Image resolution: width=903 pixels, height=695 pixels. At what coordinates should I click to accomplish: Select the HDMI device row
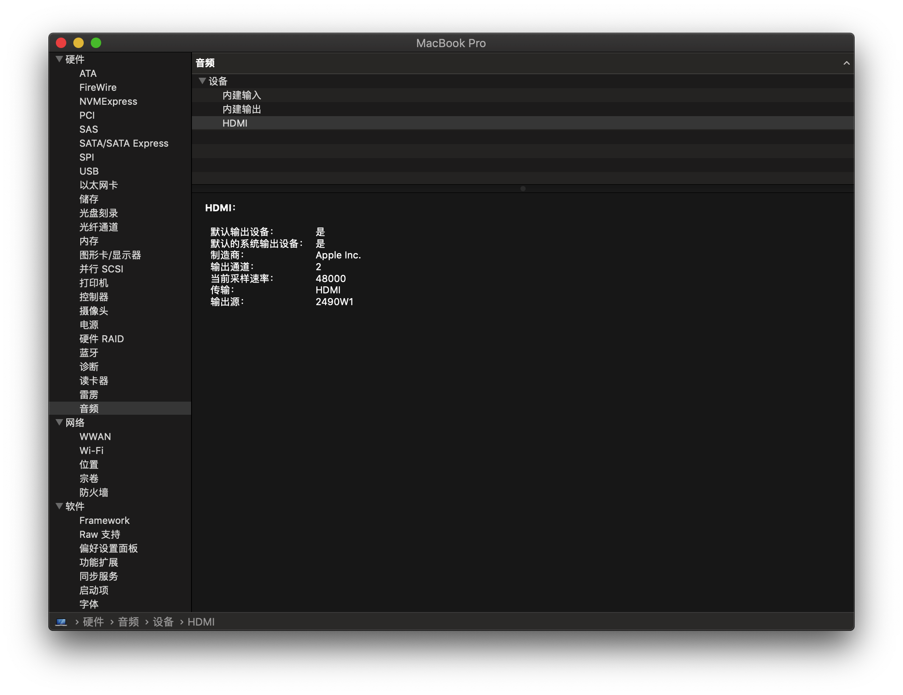point(235,123)
